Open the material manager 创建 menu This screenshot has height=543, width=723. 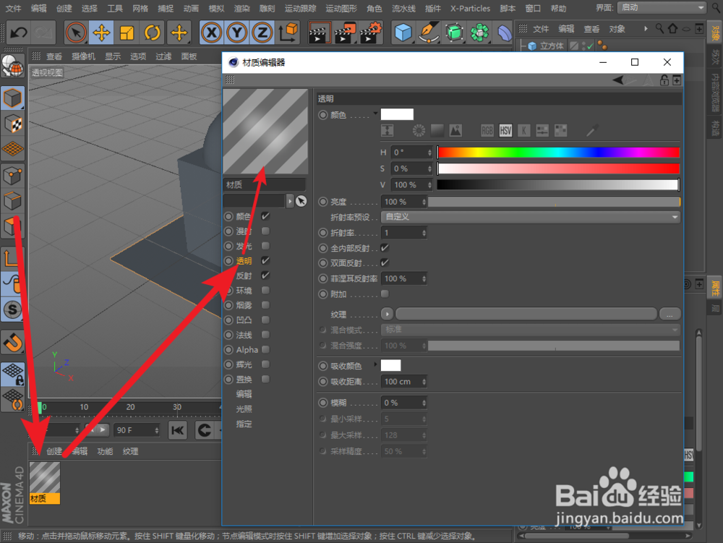[54, 451]
